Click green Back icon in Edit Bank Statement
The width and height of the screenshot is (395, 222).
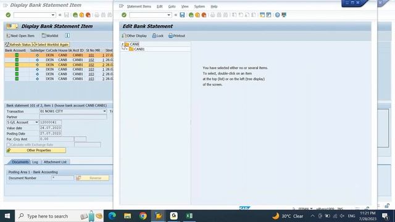coord(191,15)
